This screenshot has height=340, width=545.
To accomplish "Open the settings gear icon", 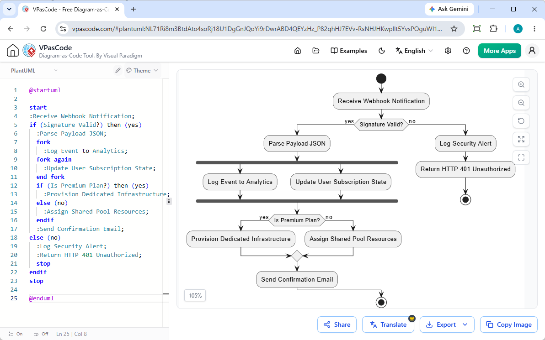I will [448, 51].
